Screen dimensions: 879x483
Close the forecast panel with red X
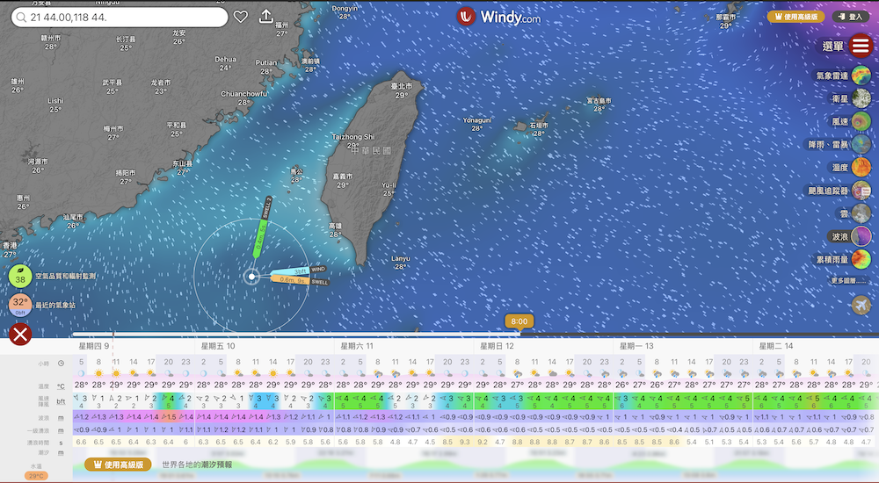(20, 334)
